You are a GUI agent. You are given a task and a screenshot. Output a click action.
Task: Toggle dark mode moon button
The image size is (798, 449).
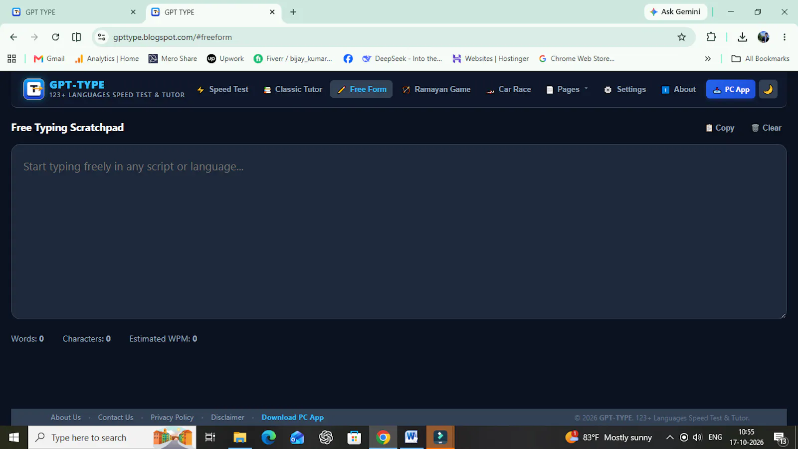(768, 89)
